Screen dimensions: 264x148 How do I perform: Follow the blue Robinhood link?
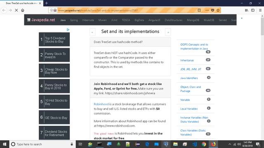pos(101,104)
